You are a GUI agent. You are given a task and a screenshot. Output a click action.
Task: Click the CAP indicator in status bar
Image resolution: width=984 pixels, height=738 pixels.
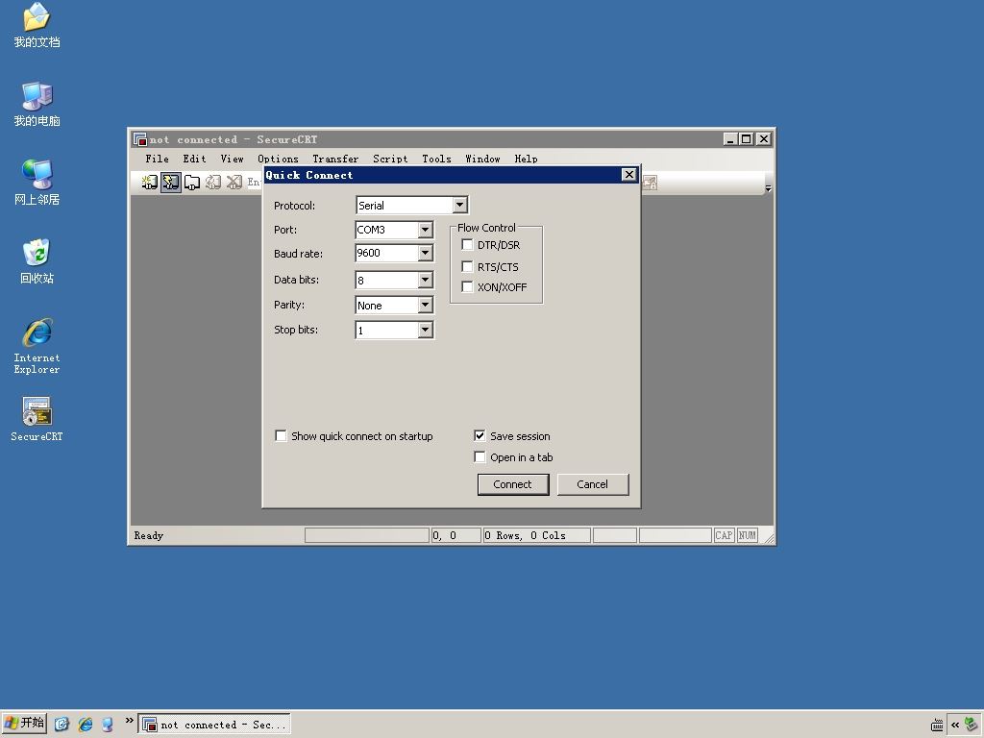click(x=725, y=535)
